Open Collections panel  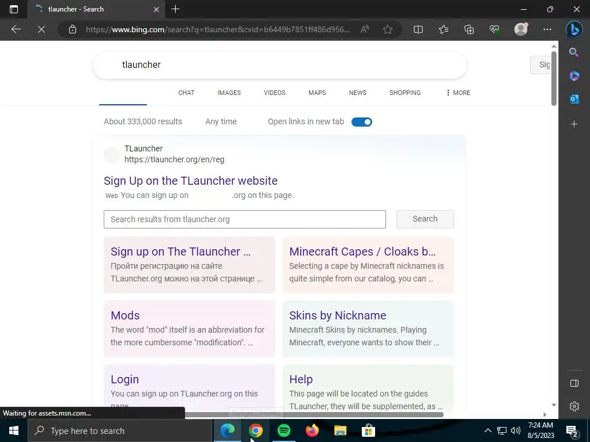click(469, 29)
